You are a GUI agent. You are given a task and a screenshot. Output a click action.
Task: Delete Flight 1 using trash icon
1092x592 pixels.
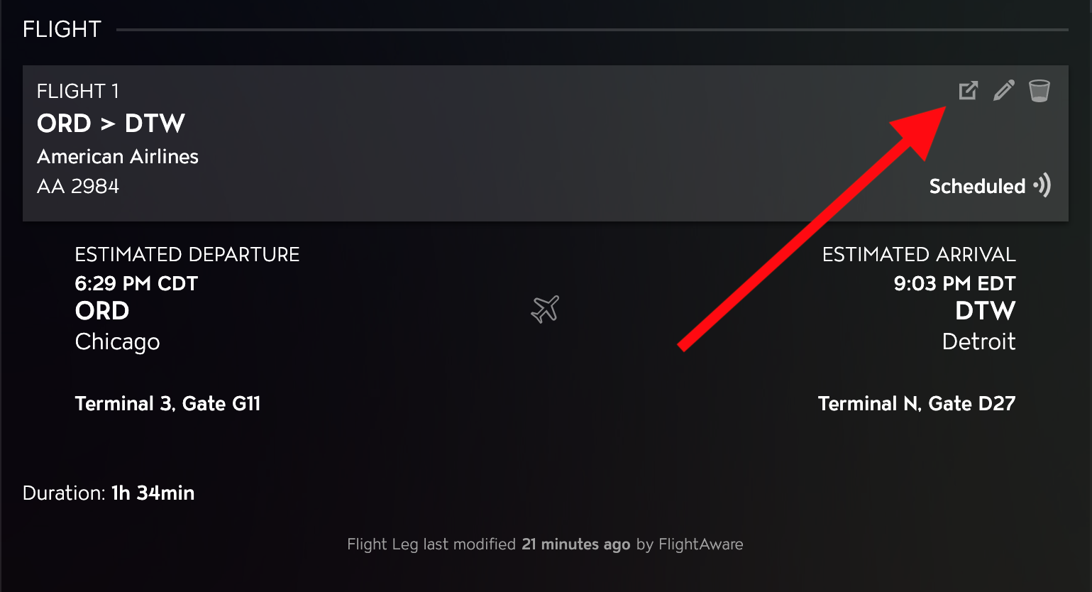pyautogui.click(x=1039, y=91)
